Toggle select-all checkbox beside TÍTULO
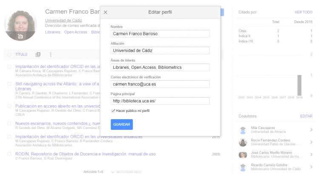319x174 pixels. click(9, 55)
